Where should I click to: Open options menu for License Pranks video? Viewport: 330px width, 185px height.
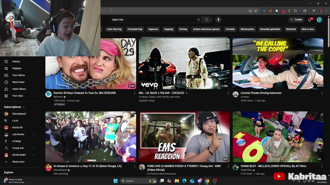pyautogui.click(x=322, y=93)
